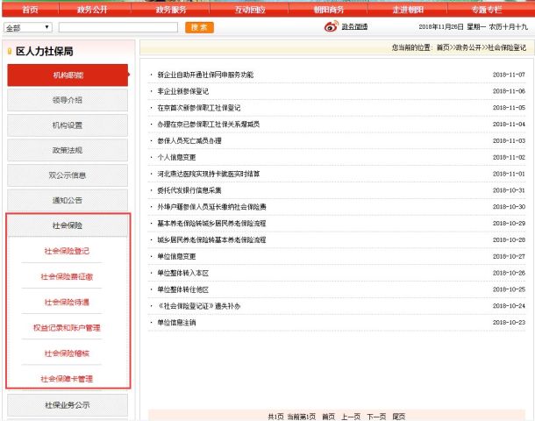This screenshot has height=421, width=535.
Task: Open the 专题专栏 navigation tab
Action: tap(487, 10)
